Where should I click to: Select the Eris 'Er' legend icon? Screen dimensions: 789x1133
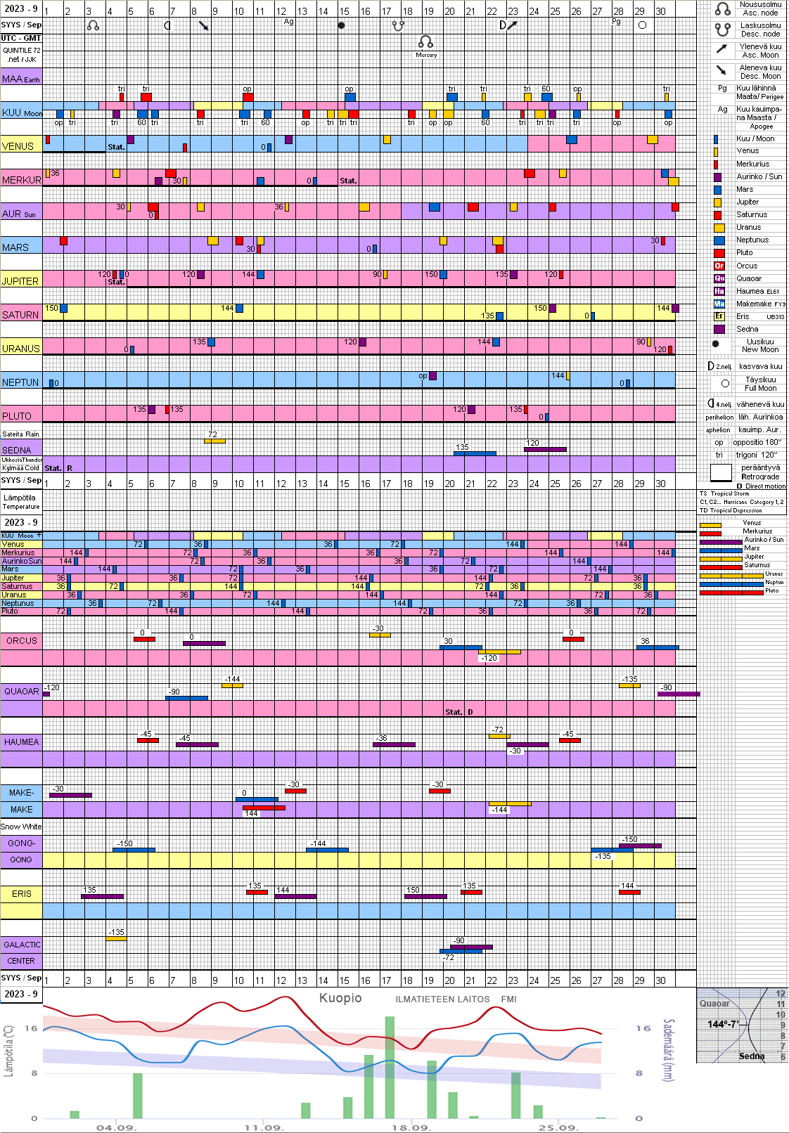(x=719, y=316)
